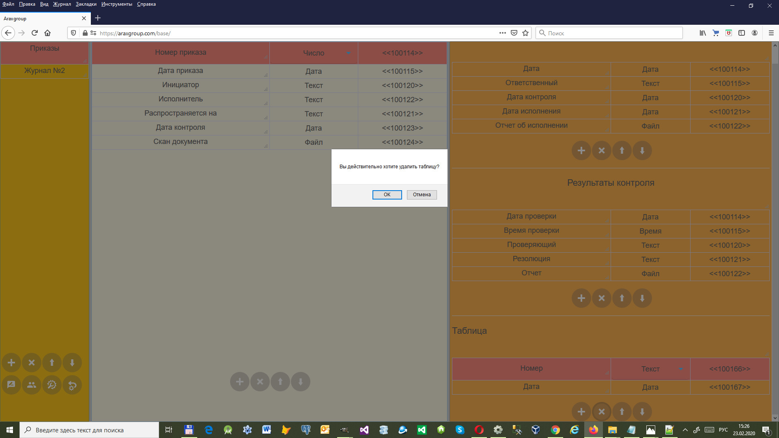Click the delete X icon in middle panel bottom

pyautogui.click(x=260, y=382)
